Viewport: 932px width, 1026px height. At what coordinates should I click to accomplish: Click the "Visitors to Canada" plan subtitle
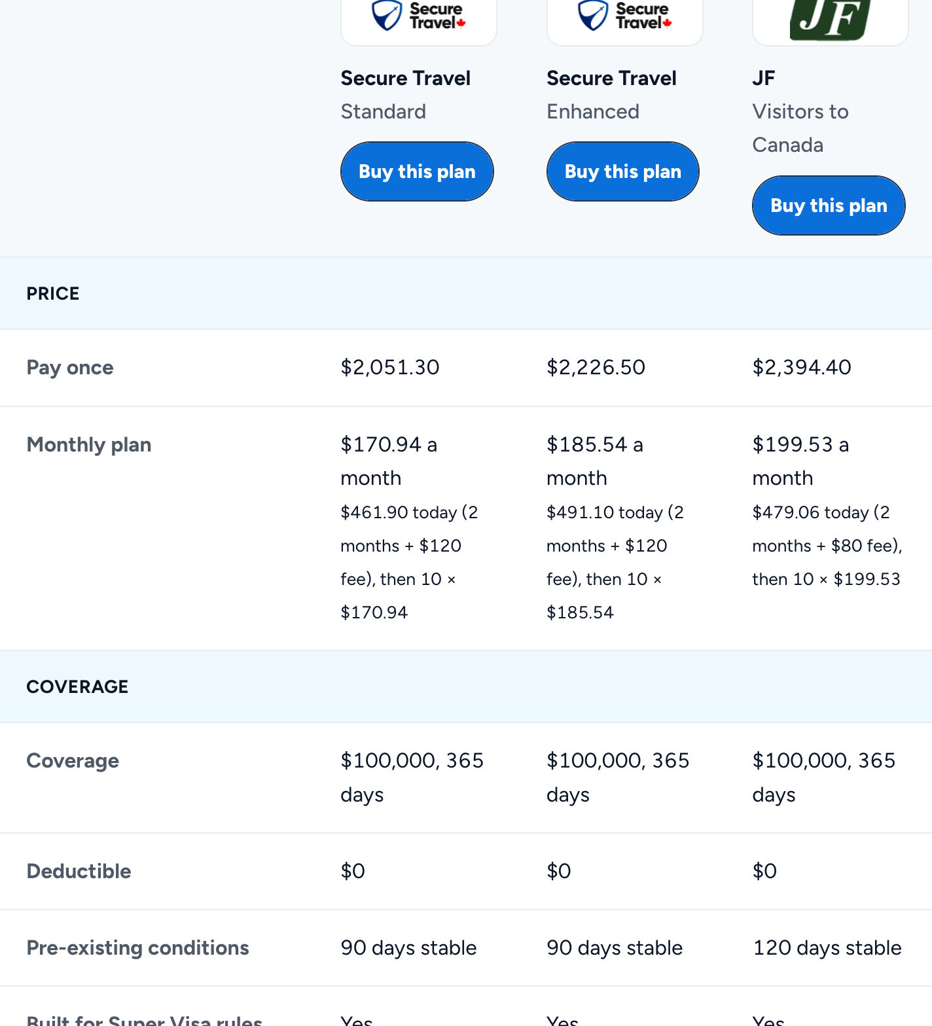(800, 128)
